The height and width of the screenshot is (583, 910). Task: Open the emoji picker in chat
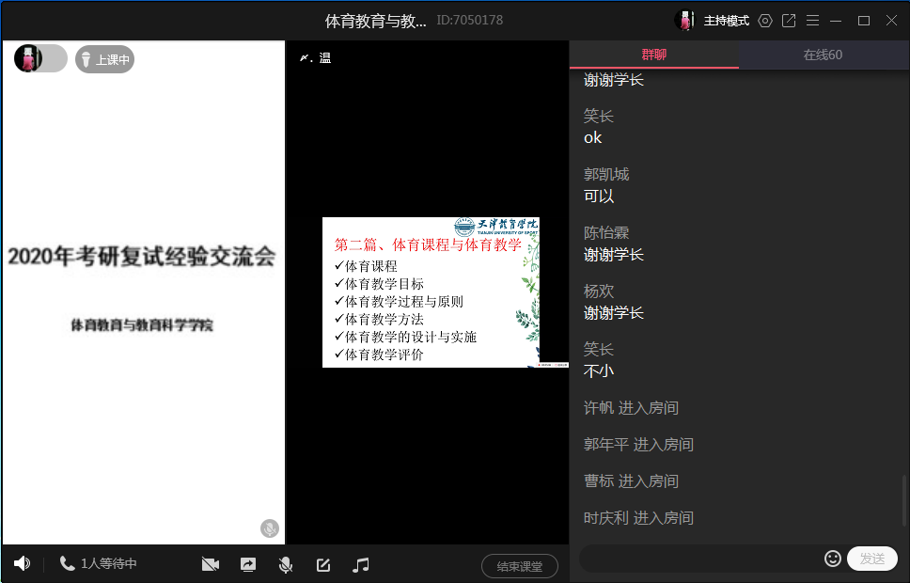(832, 559)
